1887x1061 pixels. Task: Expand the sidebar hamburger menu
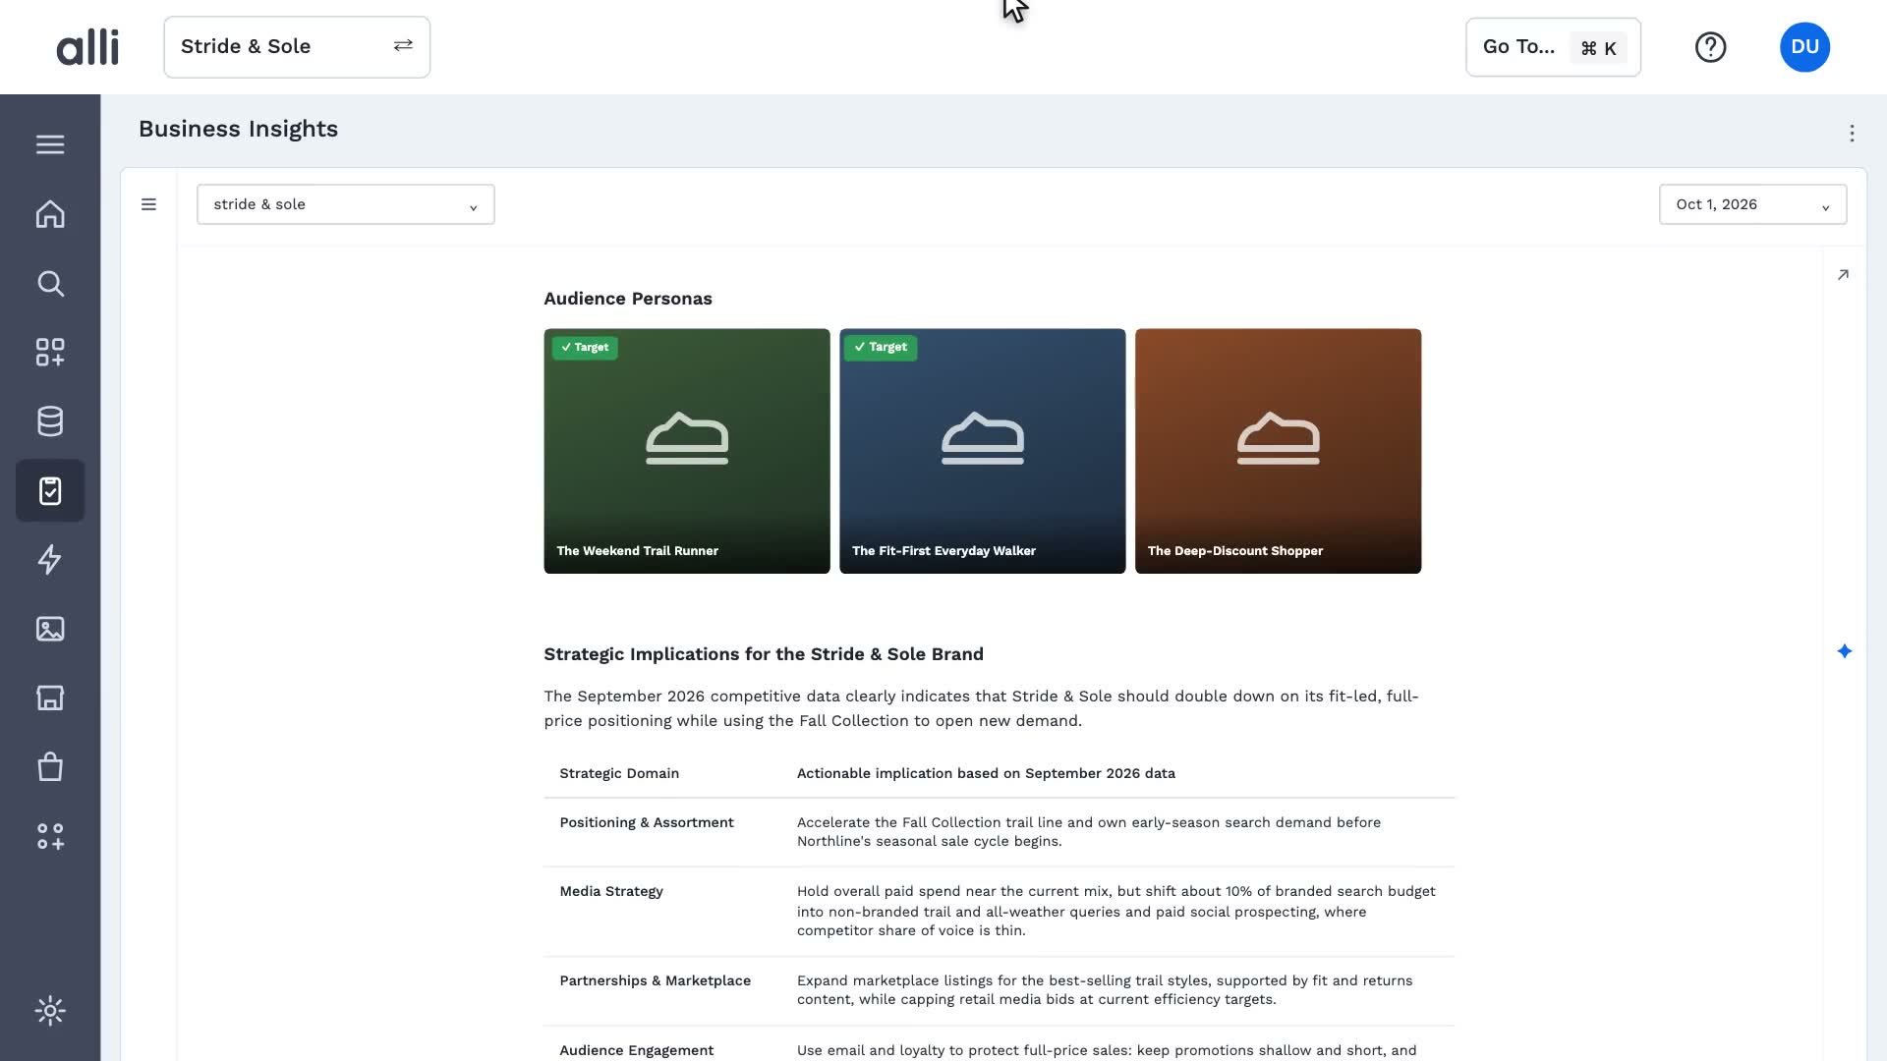[50, 144]
